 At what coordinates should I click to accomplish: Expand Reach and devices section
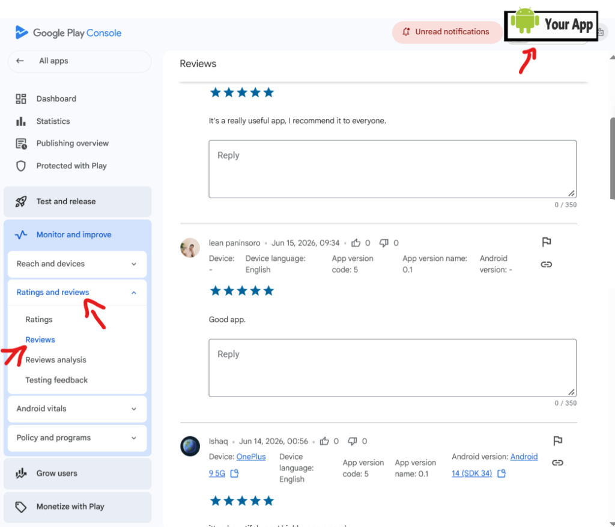[x=77, y=264]
